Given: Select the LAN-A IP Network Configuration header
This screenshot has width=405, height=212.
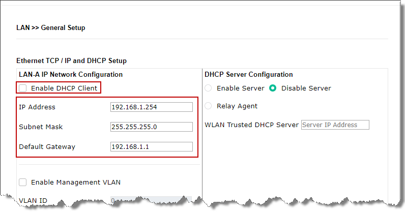Looking at the screenshot, I should coord(71,74).
